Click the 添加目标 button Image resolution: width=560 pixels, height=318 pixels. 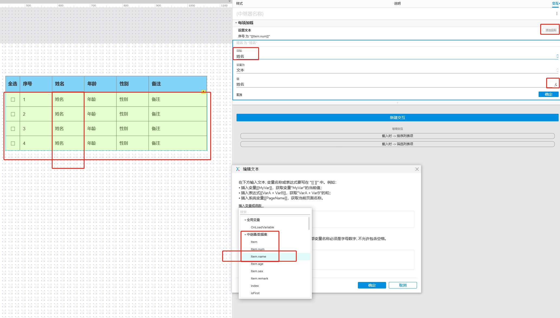pos(551,30)
